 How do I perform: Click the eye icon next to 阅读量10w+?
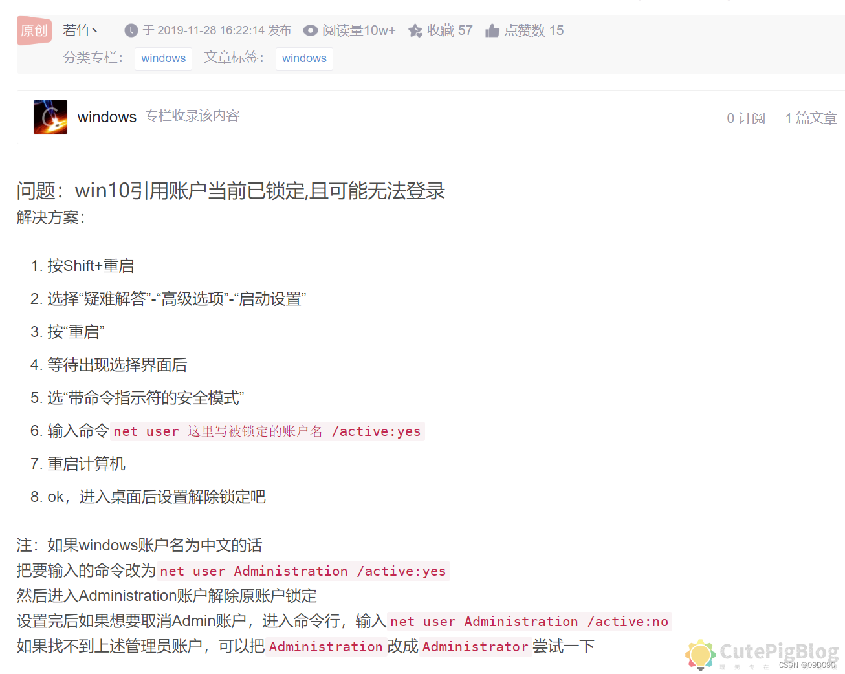coord(311,30)
